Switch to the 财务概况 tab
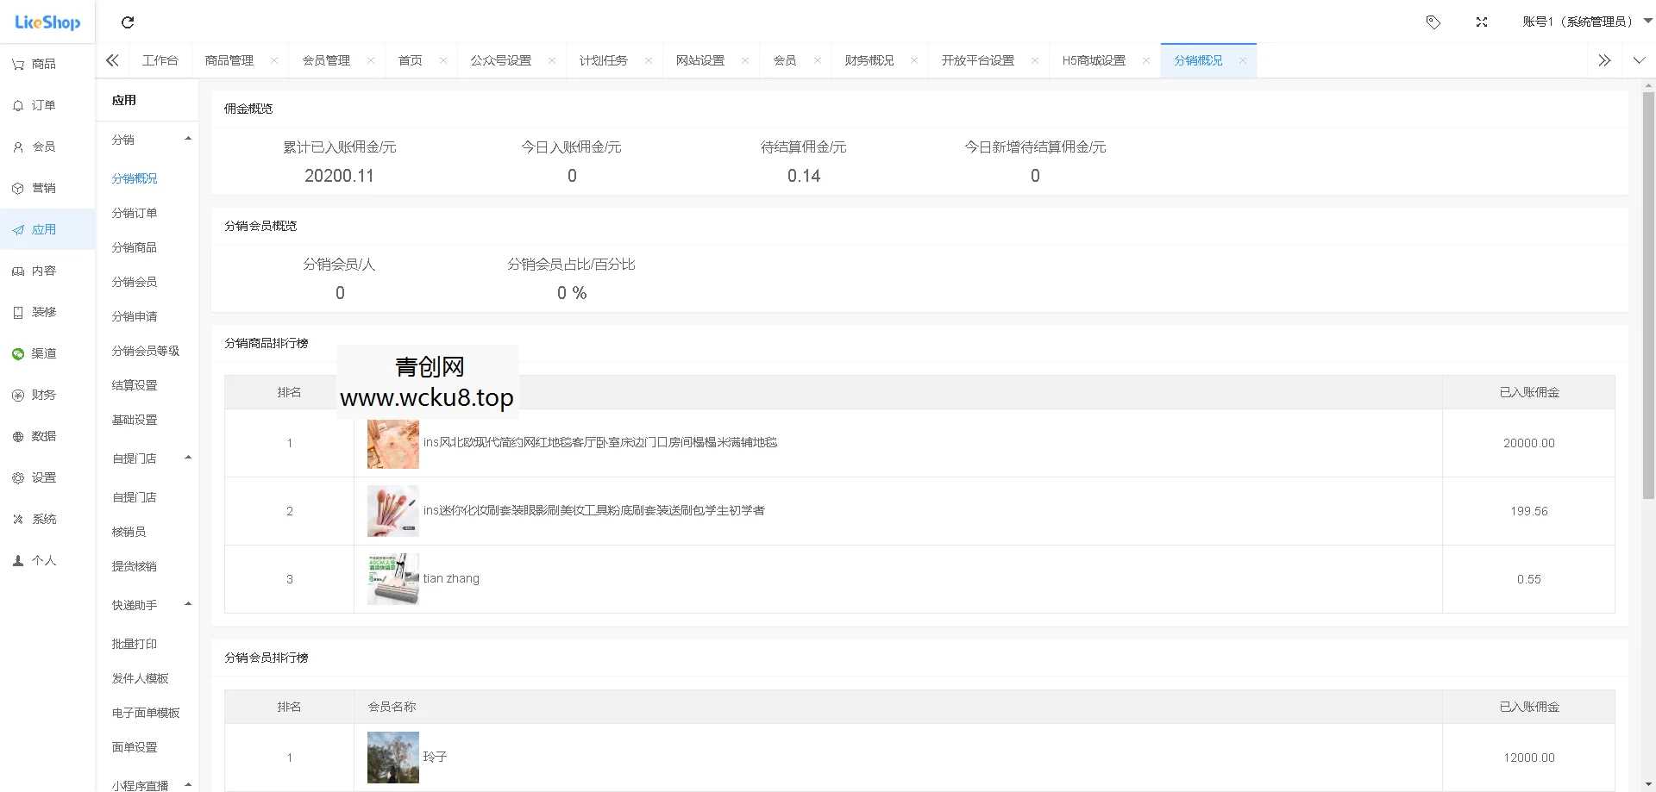1656x792 pixels. pyautogui.click(x=870, y=60)
